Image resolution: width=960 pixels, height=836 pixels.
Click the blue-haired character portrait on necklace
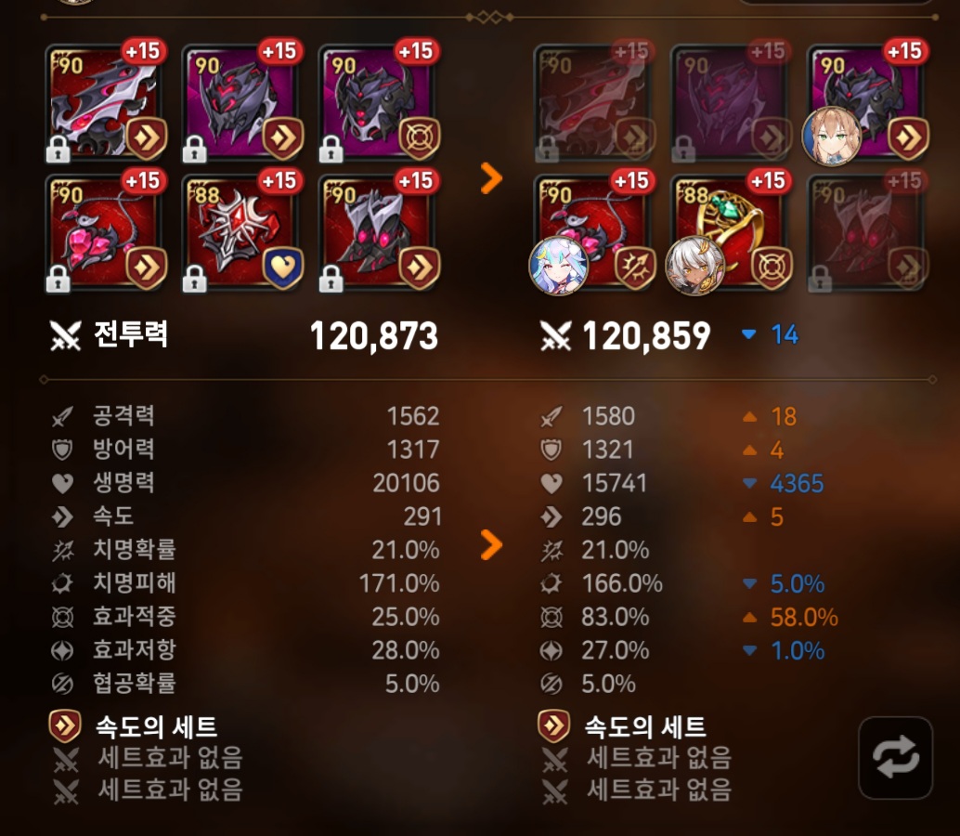[x=558, y=266]
